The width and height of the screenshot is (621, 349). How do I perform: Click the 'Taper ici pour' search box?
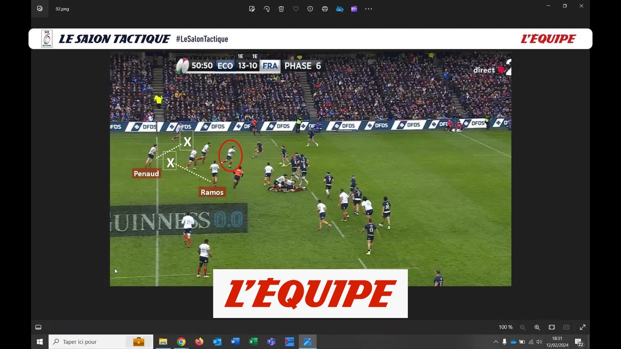[x=101, y=342]
